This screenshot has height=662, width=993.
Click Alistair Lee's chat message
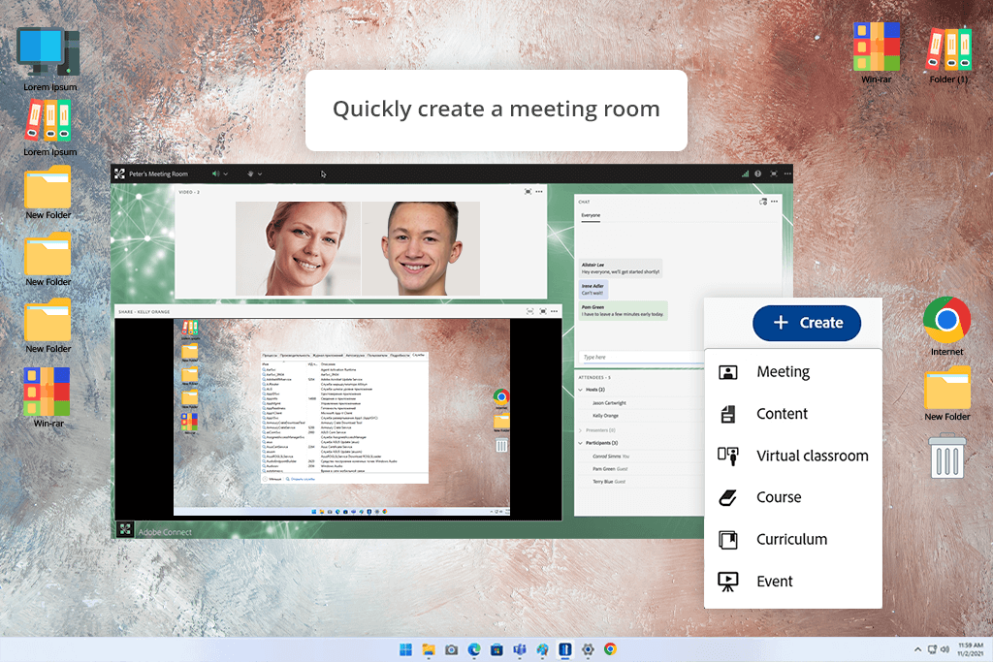pos(621,268)
